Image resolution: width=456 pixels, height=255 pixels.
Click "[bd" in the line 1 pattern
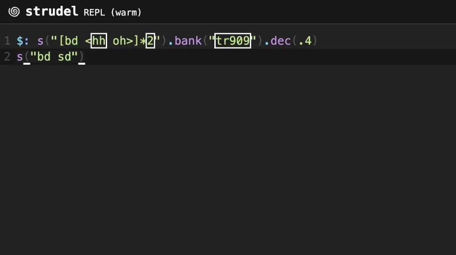pyautogui.click(x=68, y=41)
